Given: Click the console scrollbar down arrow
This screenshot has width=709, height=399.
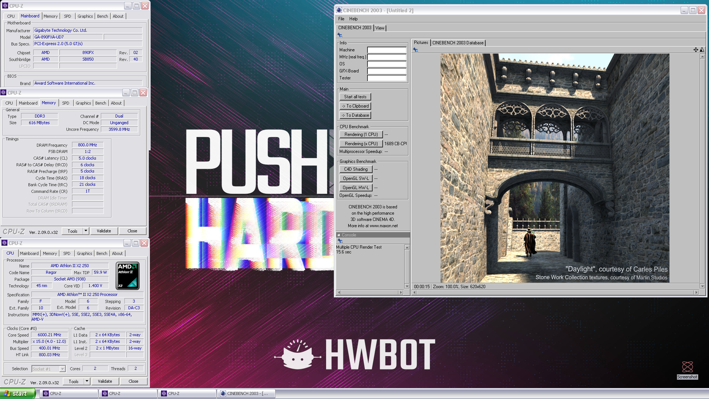Looking at the screenshot, I should (x=407, y=286).
